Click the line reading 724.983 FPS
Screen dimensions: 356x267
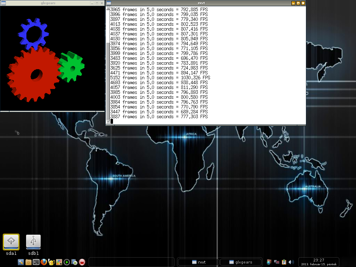pos(159,68)
